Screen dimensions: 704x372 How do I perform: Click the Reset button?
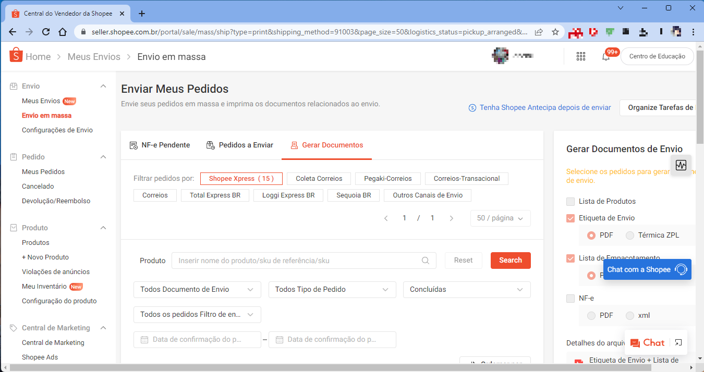(464, 261)
